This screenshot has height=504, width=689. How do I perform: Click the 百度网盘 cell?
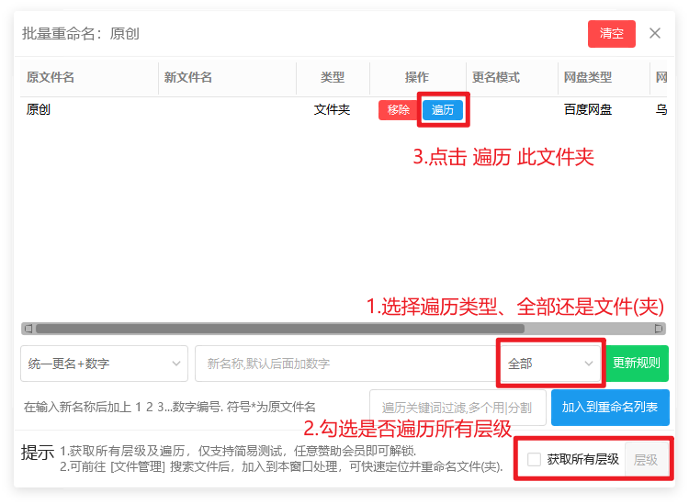point(588,110)
